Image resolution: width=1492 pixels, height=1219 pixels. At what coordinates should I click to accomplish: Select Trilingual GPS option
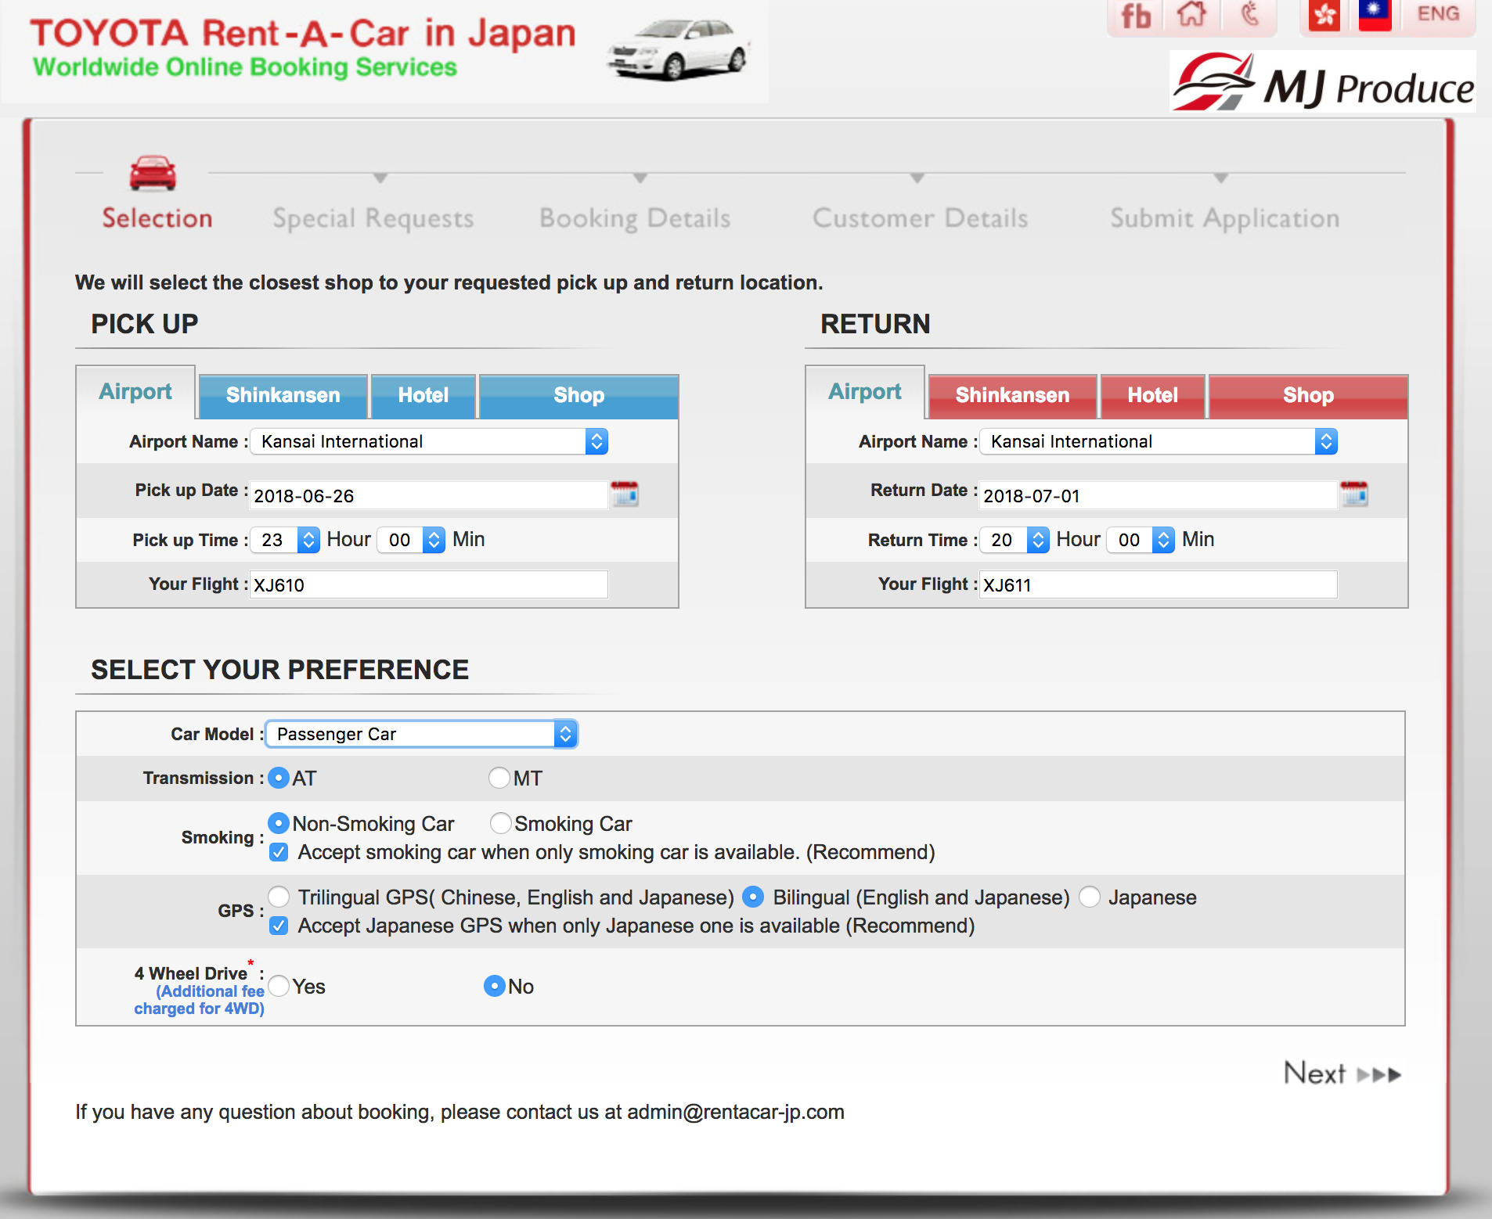pos(279,897)
